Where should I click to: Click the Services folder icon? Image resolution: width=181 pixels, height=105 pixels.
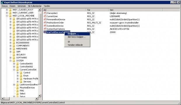click(x=21, y=82)
